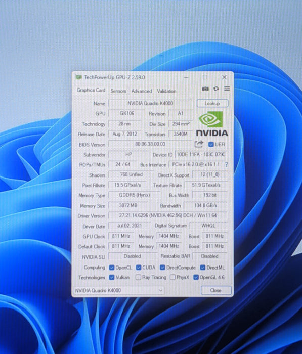Click the Release Date value Aug 7, 2012
Image resolution: width=302 pixels, height=354 pixels.
tap(124, 134)
